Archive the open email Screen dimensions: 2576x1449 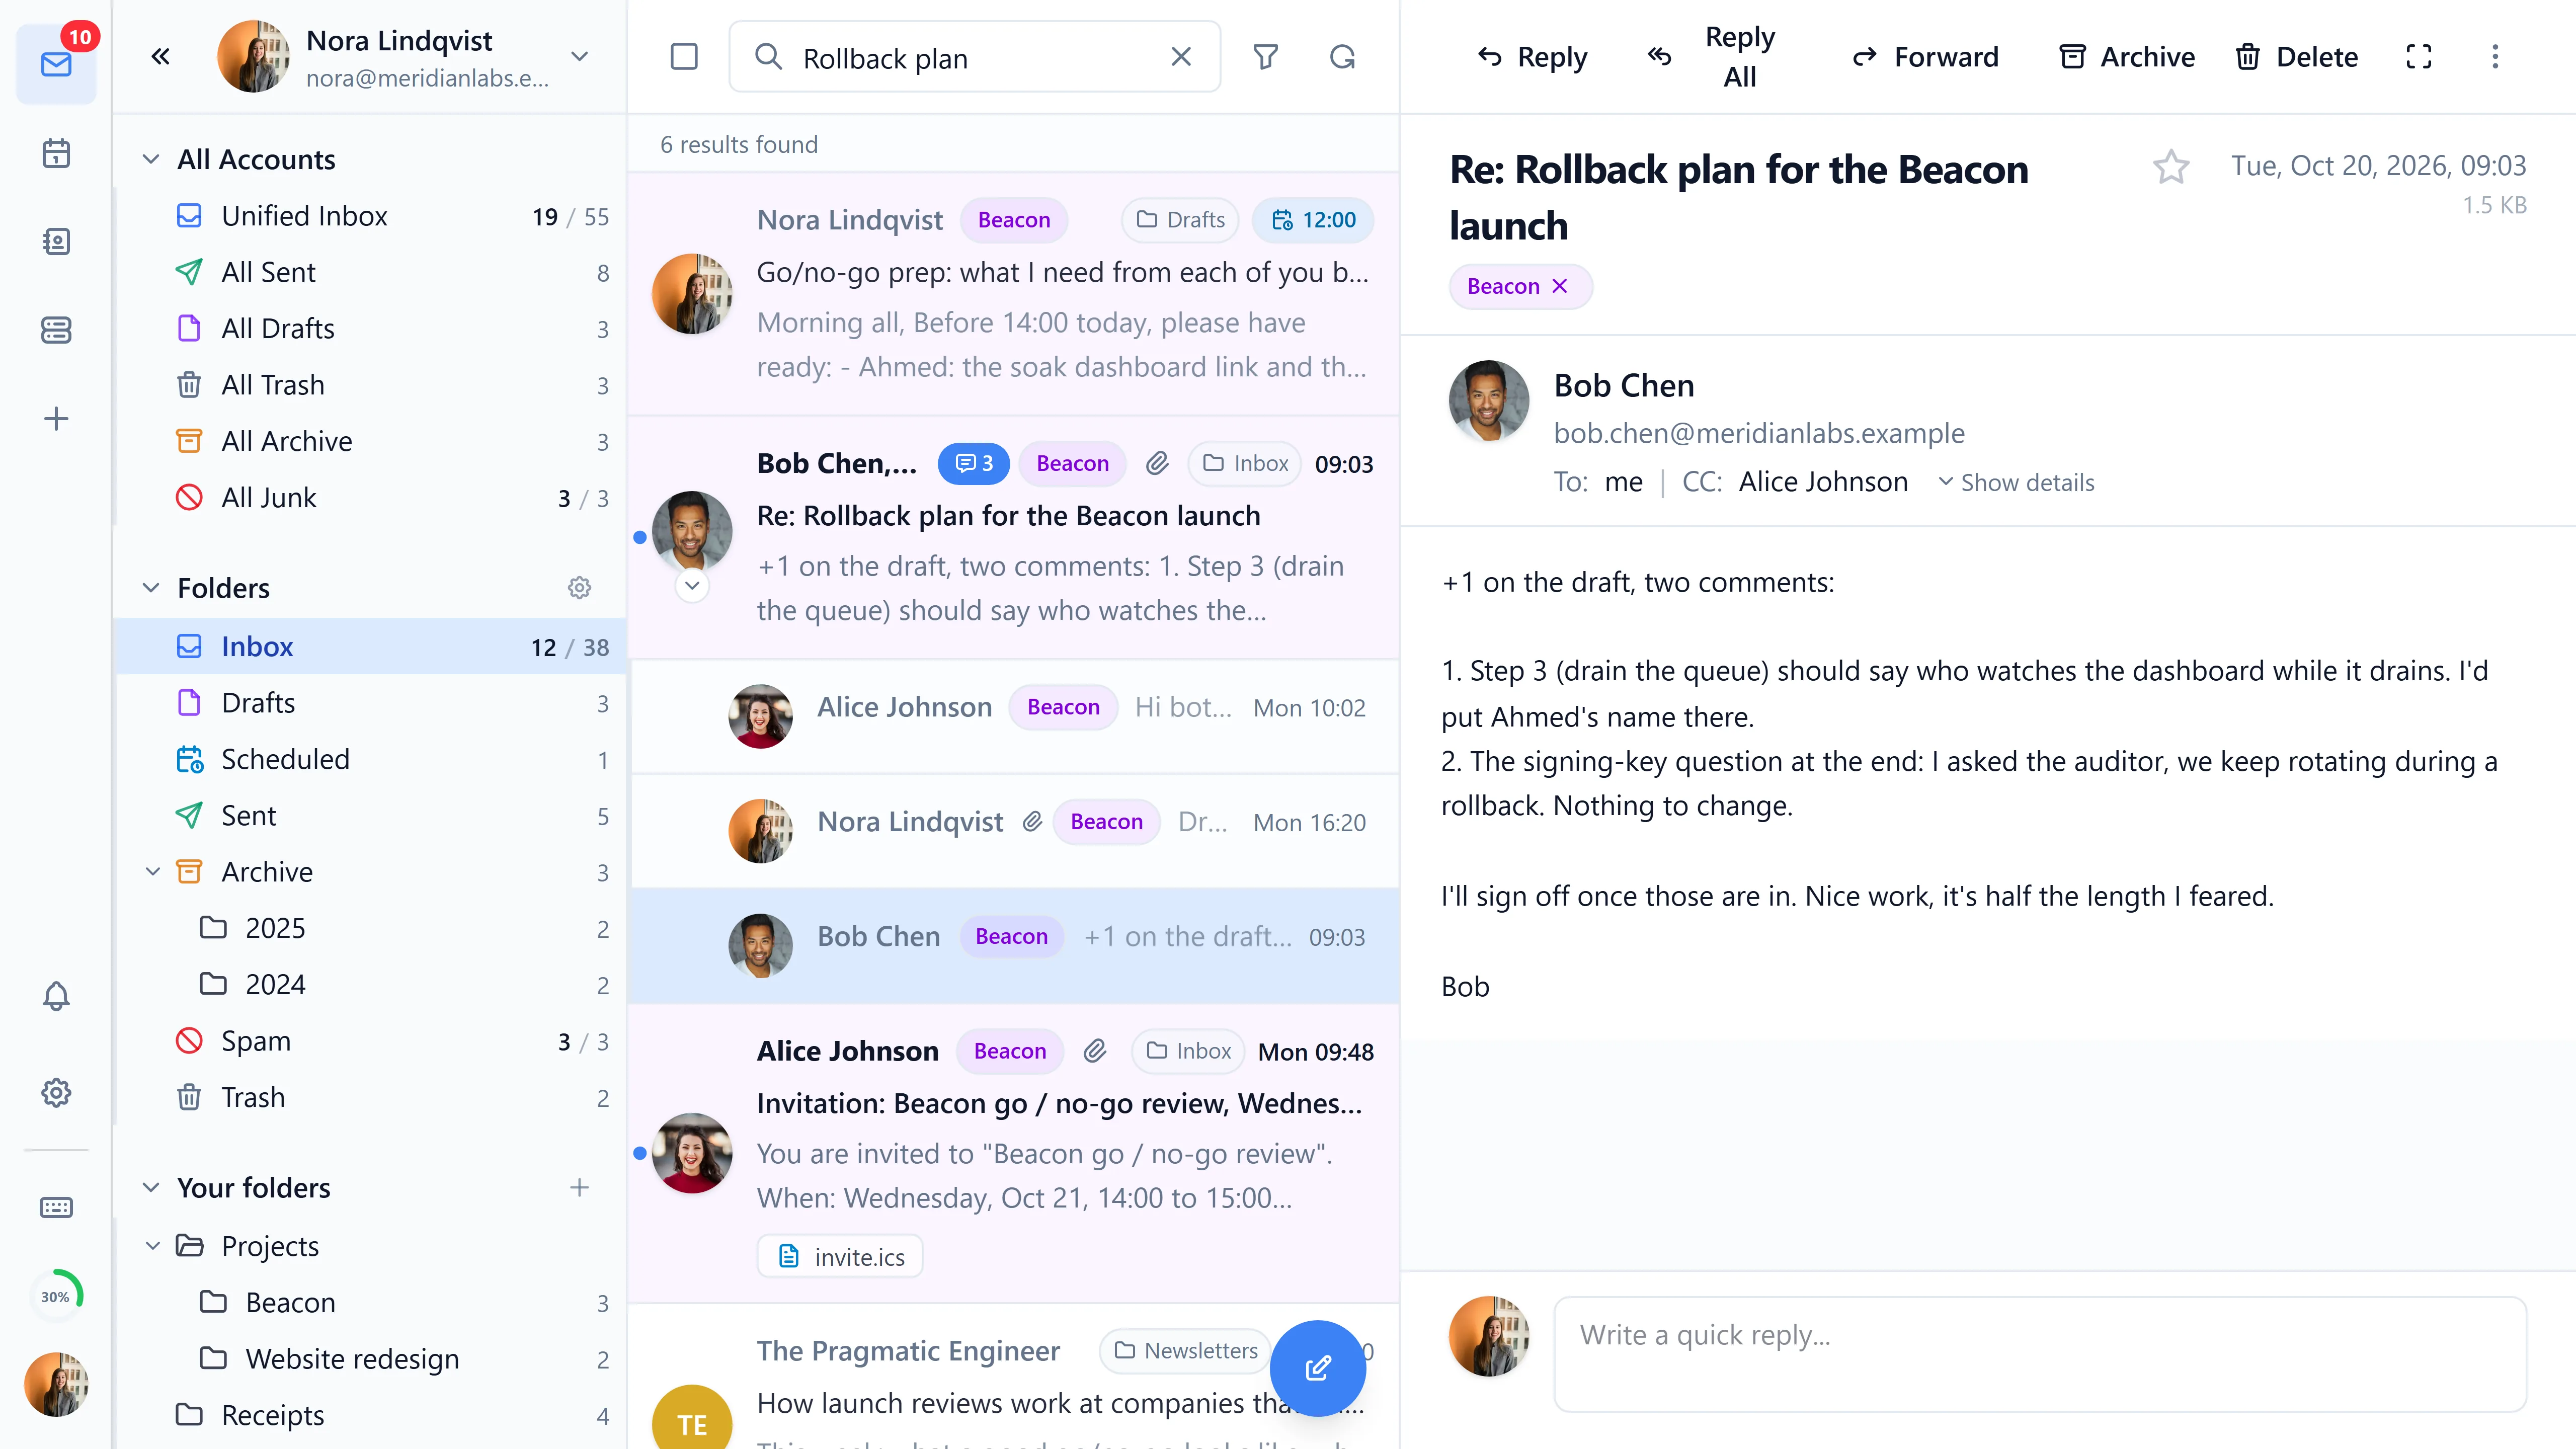click(2127, 57)
